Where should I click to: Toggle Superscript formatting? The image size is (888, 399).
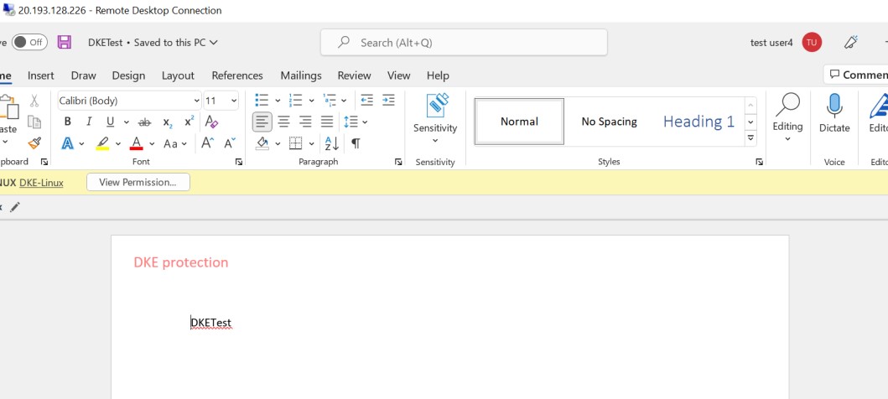coord(190,122)
